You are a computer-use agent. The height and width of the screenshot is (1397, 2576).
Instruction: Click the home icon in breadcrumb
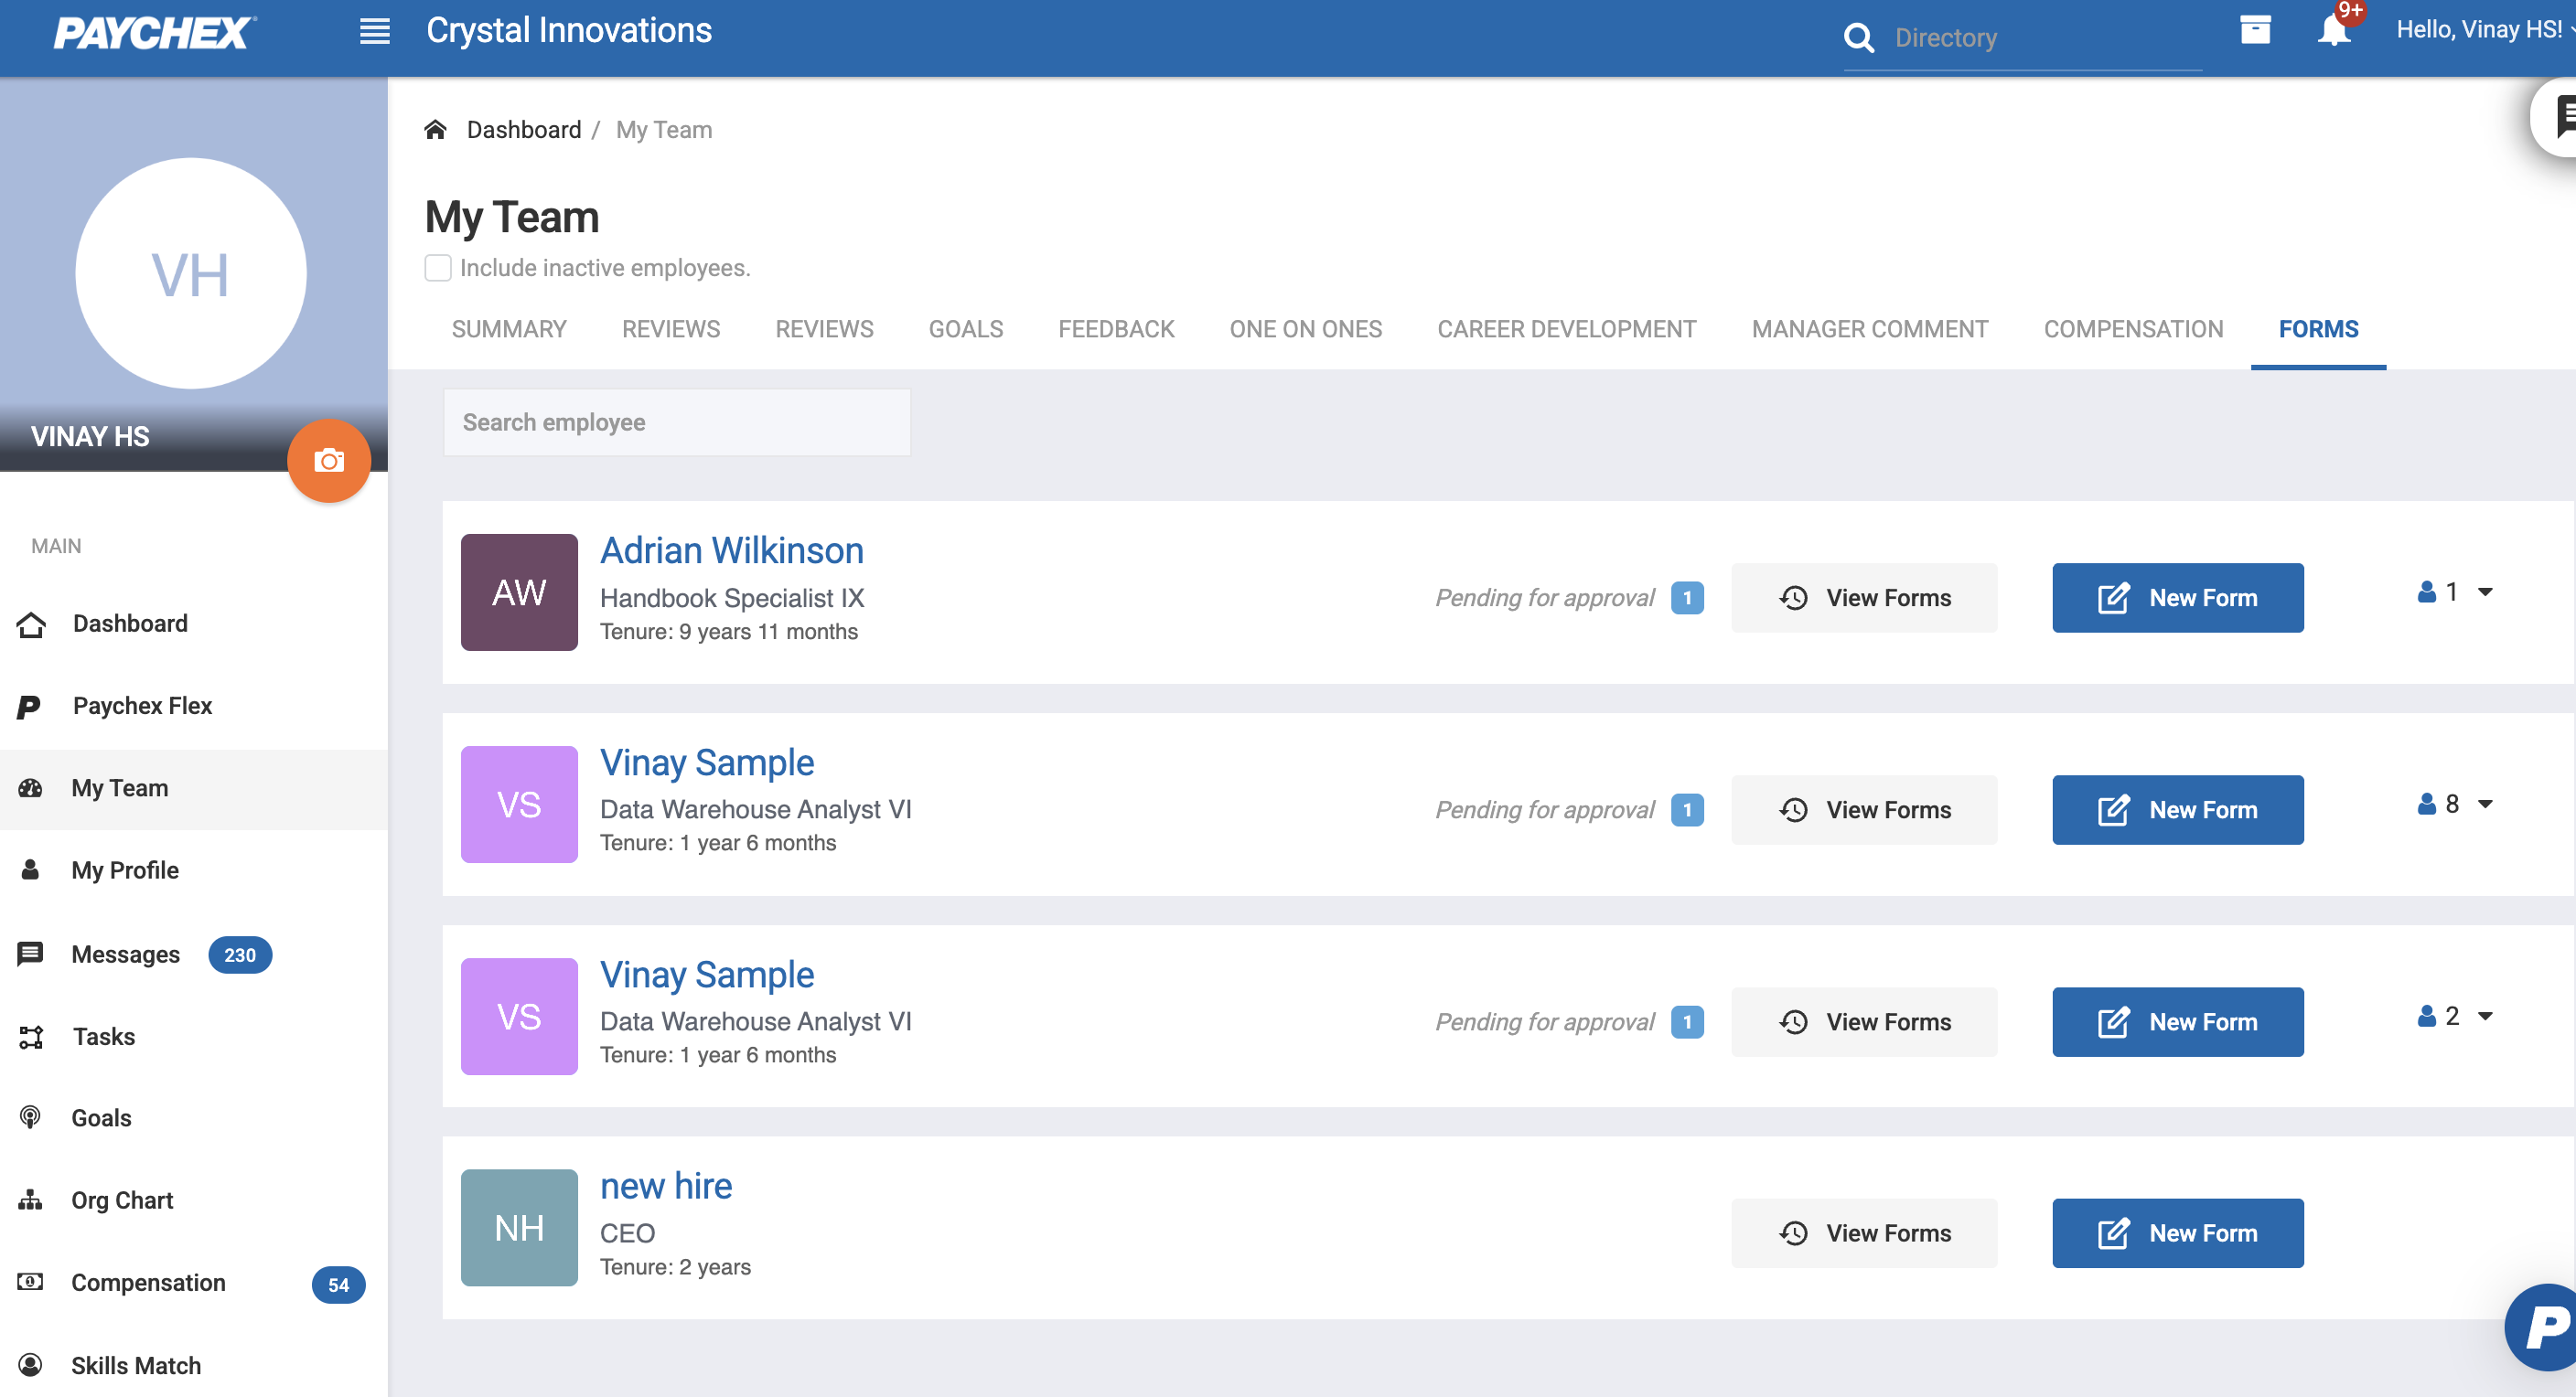[435, 130]
